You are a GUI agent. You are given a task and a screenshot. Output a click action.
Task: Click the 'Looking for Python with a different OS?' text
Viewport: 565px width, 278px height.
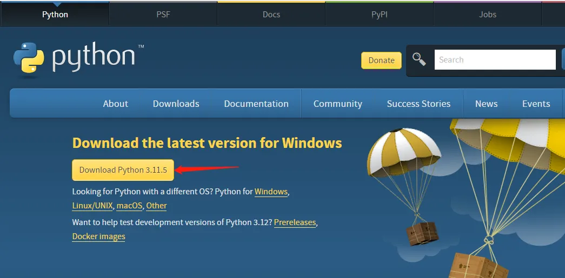point(143,192)
